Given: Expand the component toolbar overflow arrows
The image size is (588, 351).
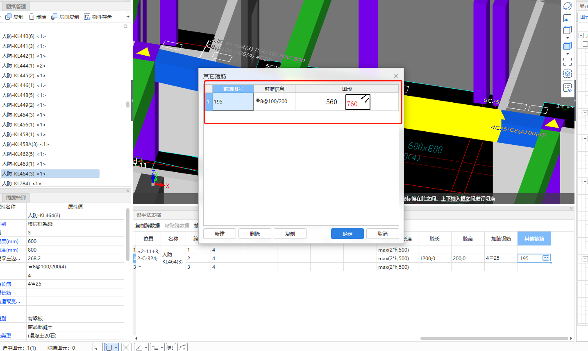Looking at the screenshot, I should tap(128, 17).
